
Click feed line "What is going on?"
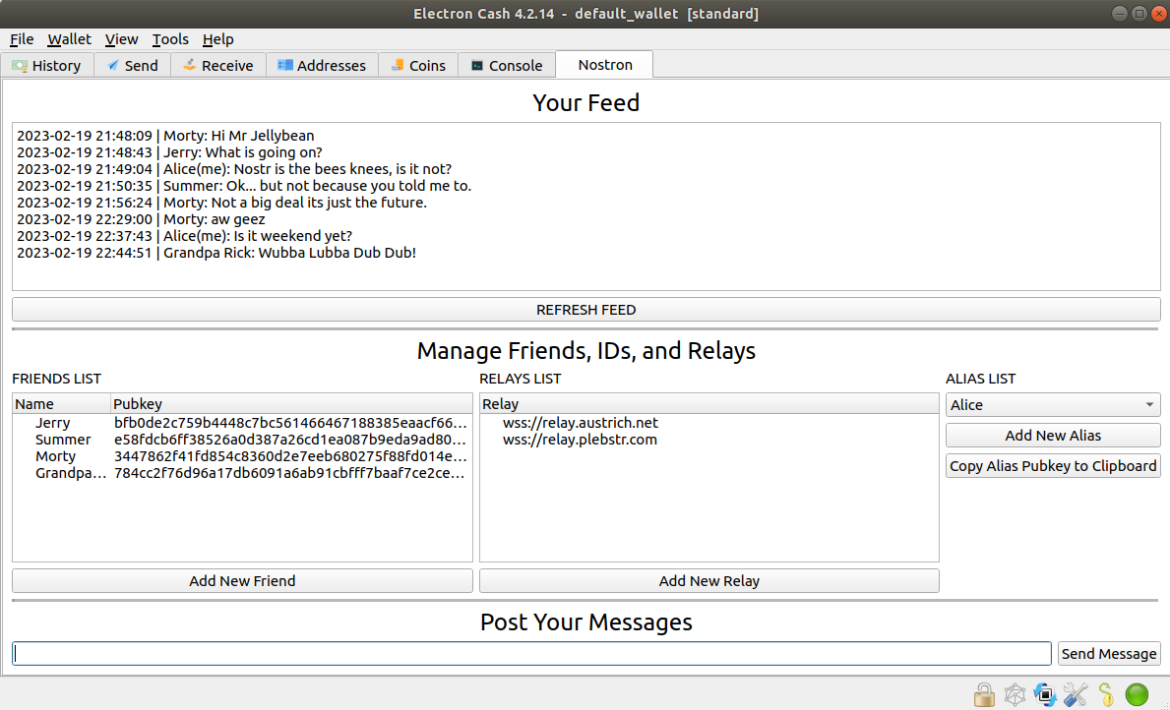click(x=169, y=152)
